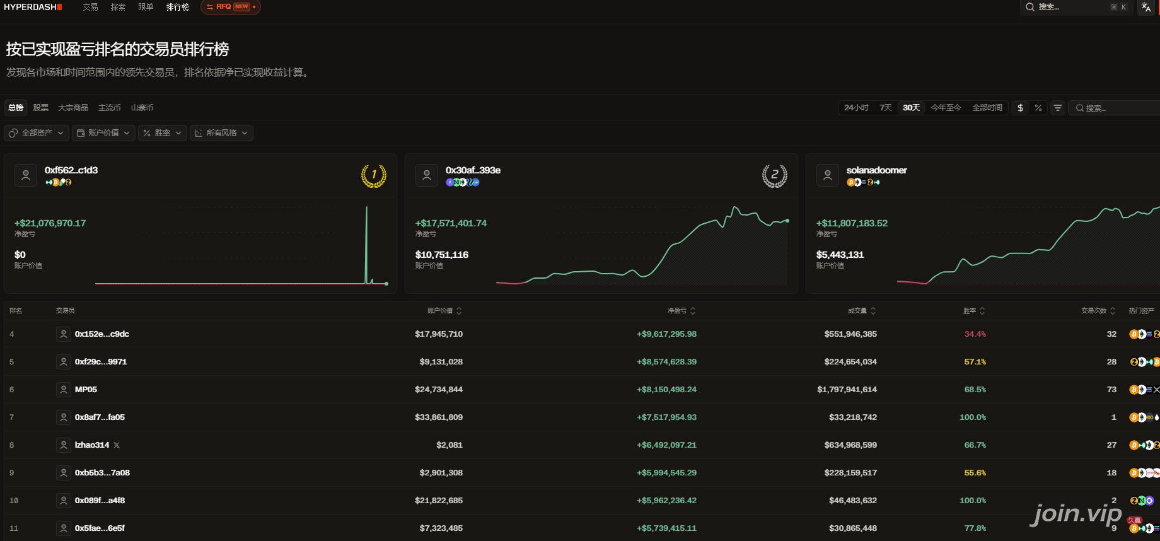Switch to the 大宗商品 tab
Viewport: 1160px width, 541px height.
[x=73, y=108]
